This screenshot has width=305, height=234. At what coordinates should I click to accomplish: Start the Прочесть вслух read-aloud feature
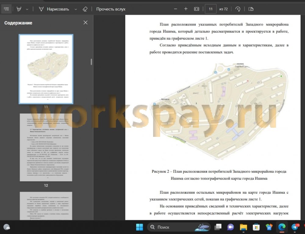coord(111,9)
